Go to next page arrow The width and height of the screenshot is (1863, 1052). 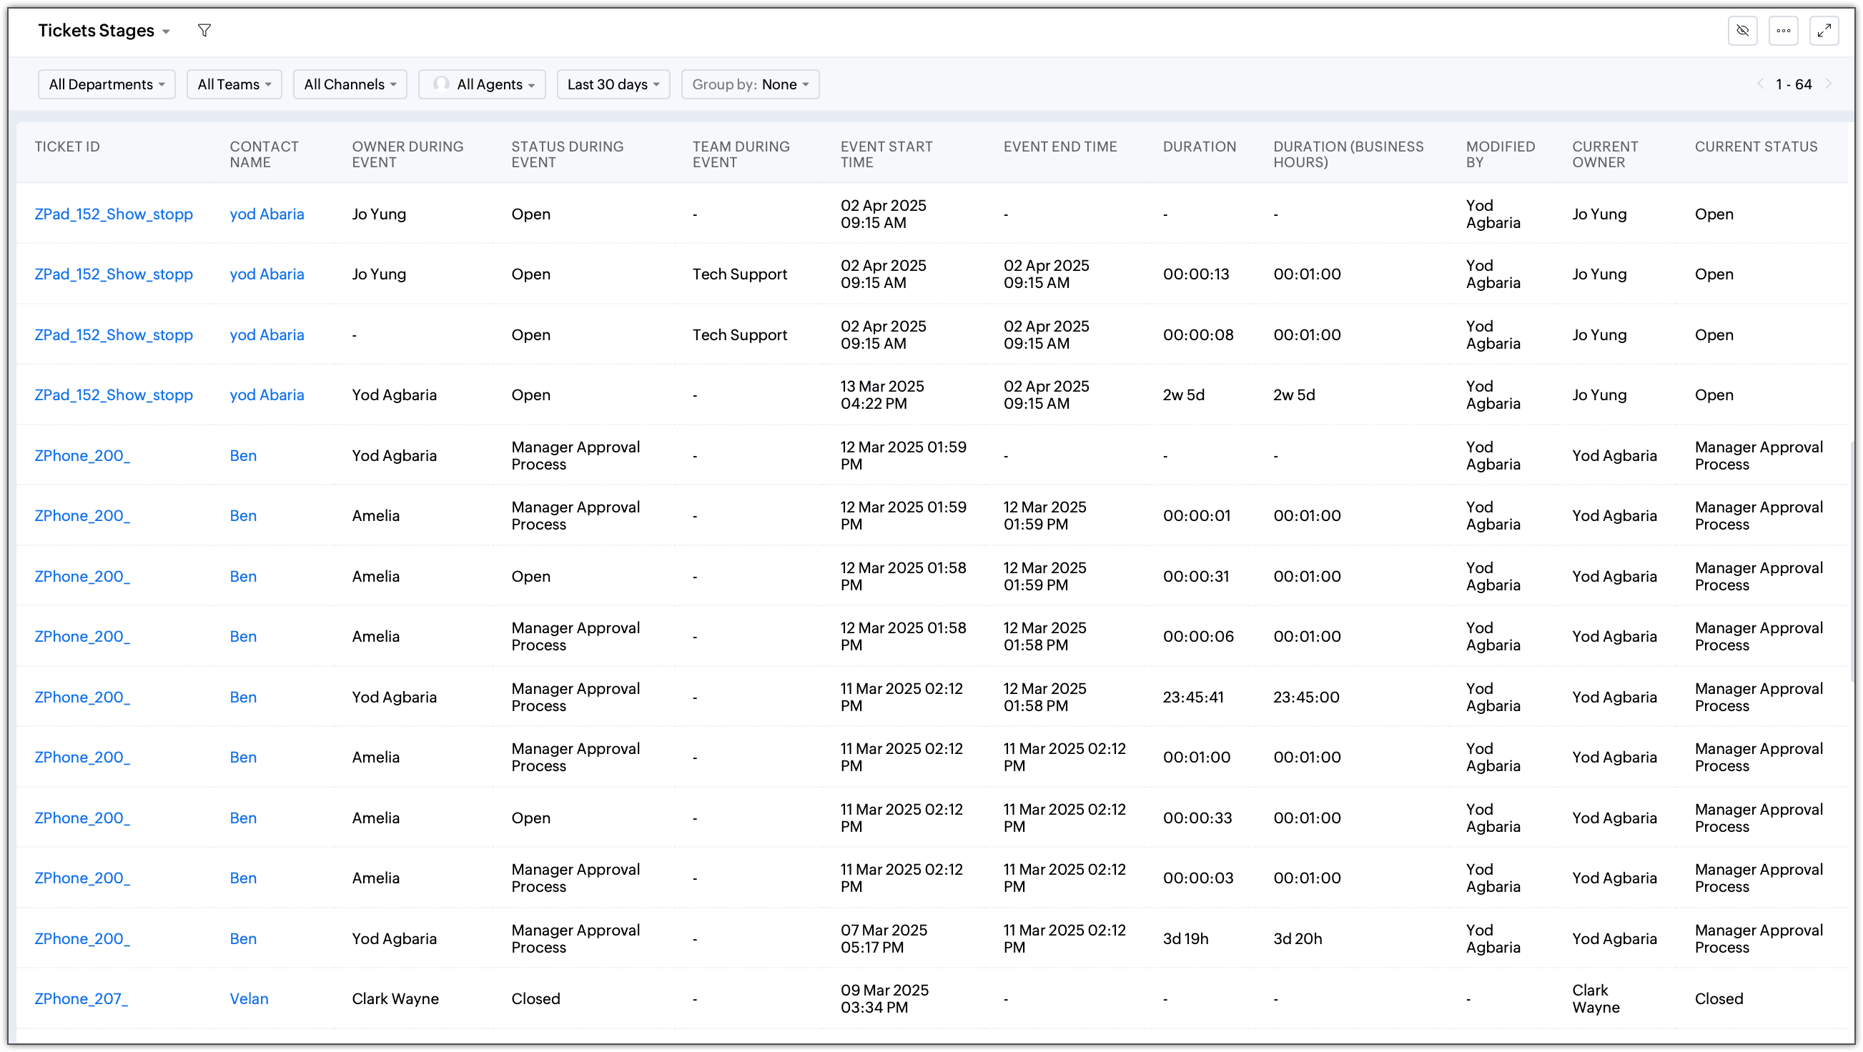1829,84
